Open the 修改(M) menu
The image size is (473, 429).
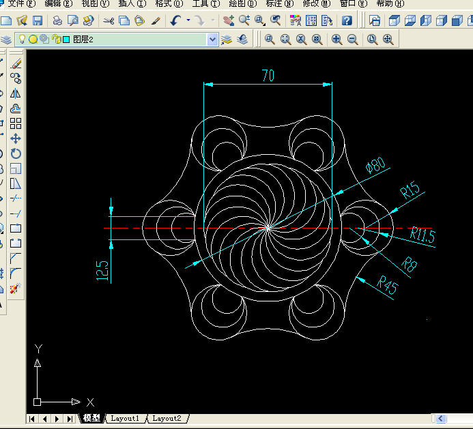tap(317, 3)
